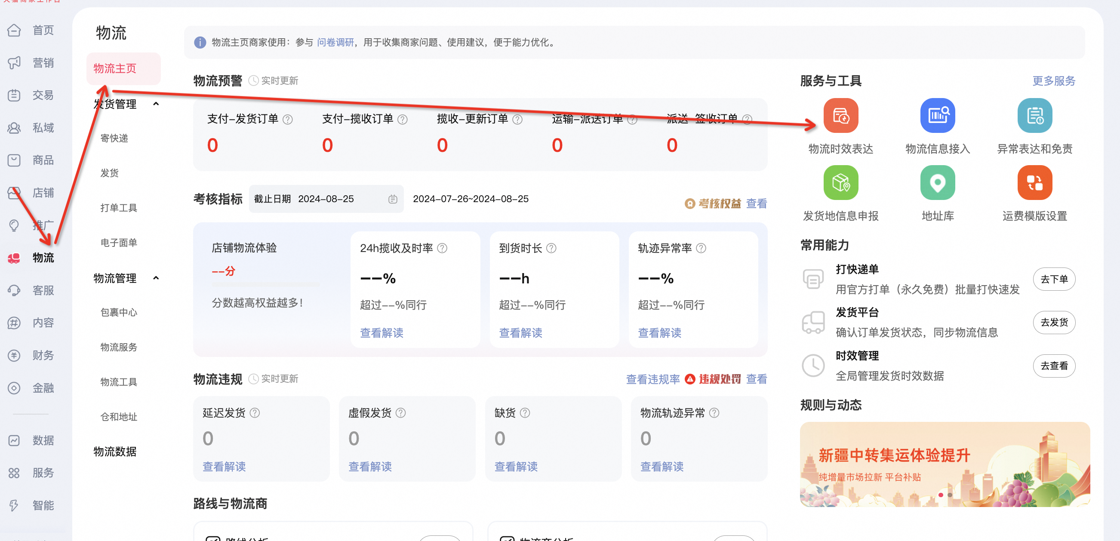Click the 首页 home icon in sidebar
This screenshot has height=541, width=1120.
point(14,30)
